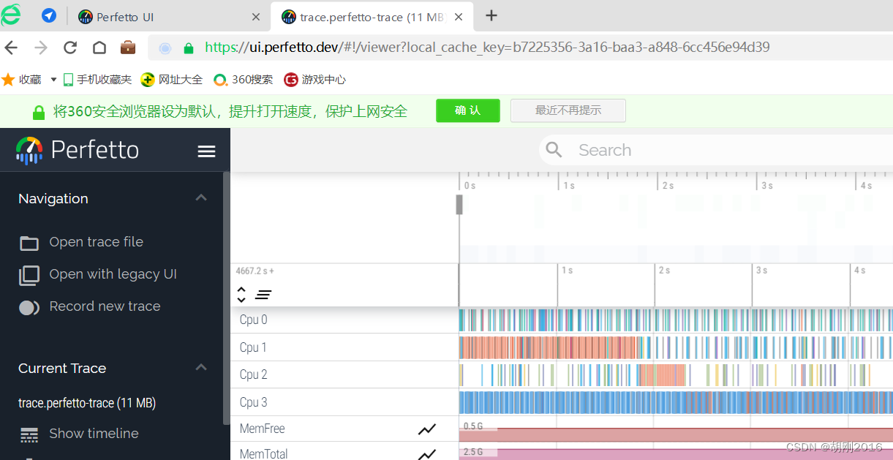Screen dimensions: 893x460
Task: Click the sidebar vertical scrollbar
Action: pyautogui.click(x=226, y=298)
